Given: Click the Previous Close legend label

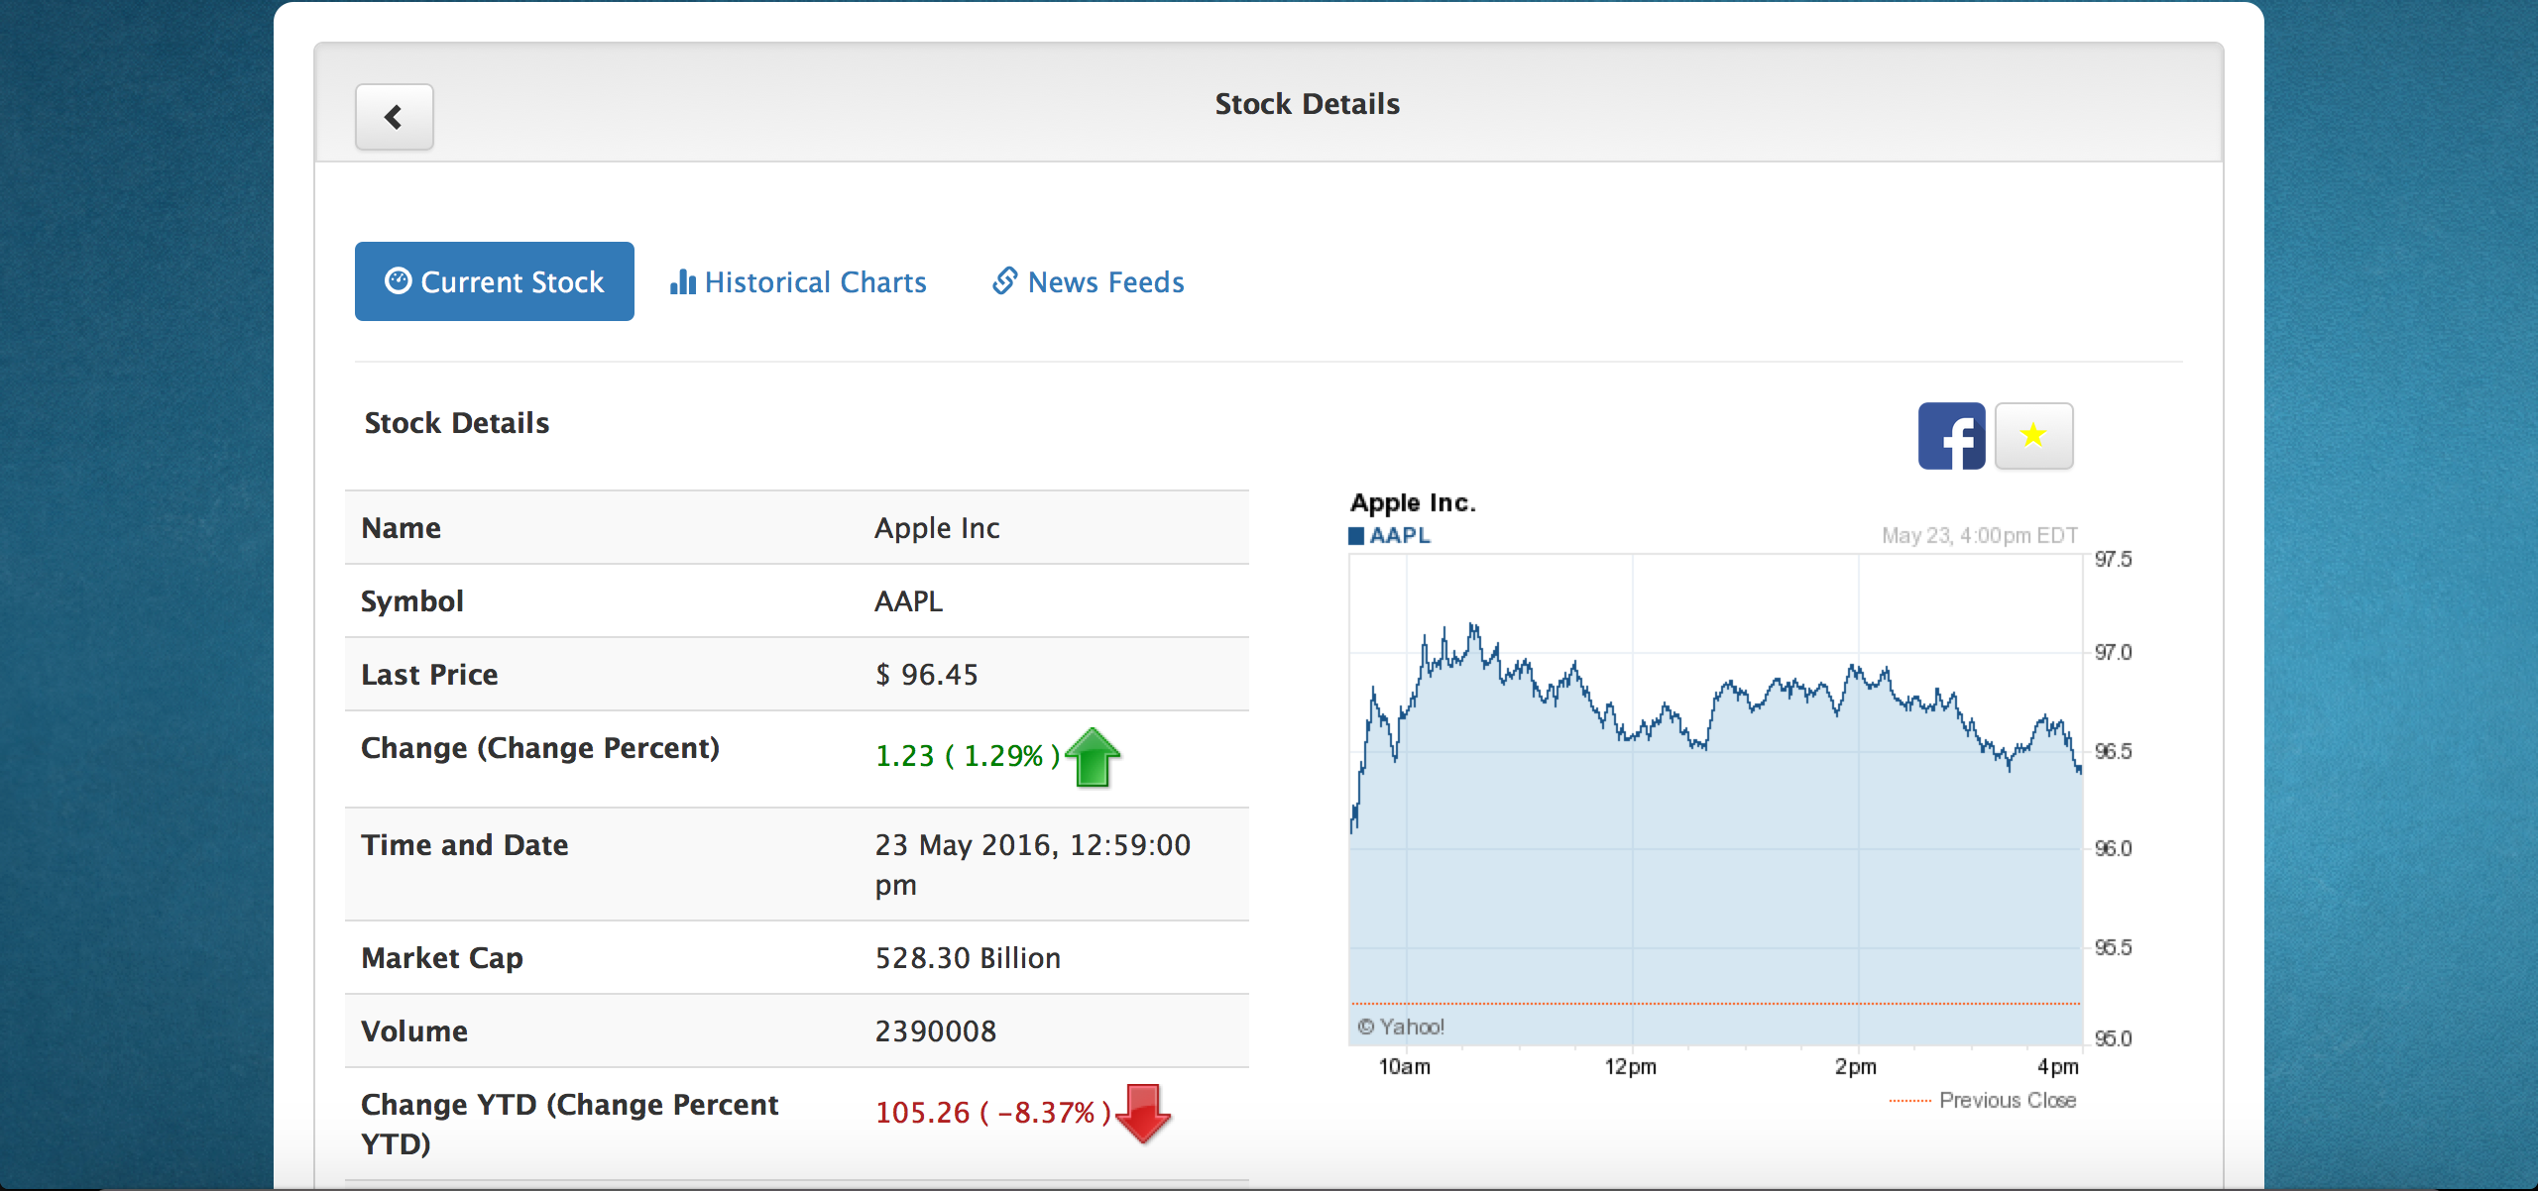Looking at the screenshot, I should click(2007, 1101).
